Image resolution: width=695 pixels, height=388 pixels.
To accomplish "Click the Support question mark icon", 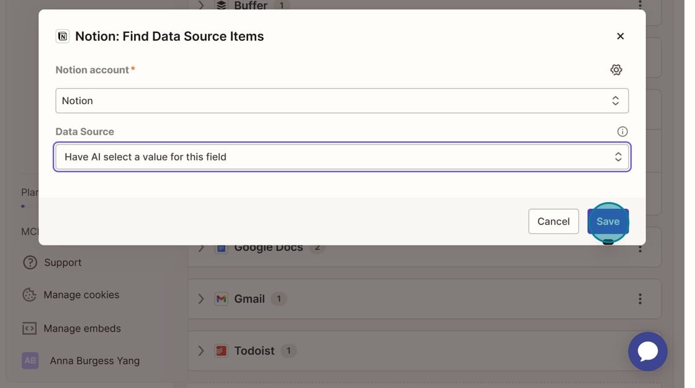I will pos(30,263).
